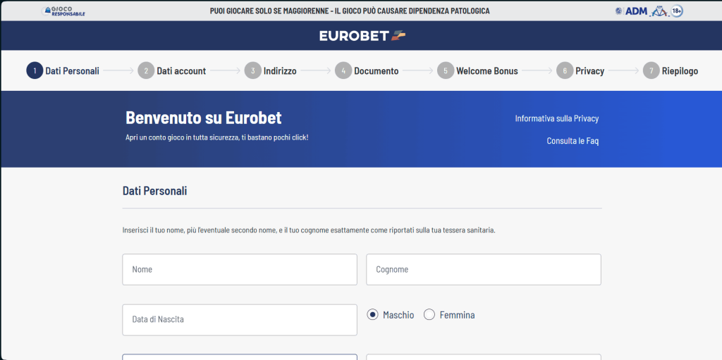722x360 pixels.
Task: Select the Femmina radio button
Action: click(x=429, y=314)
